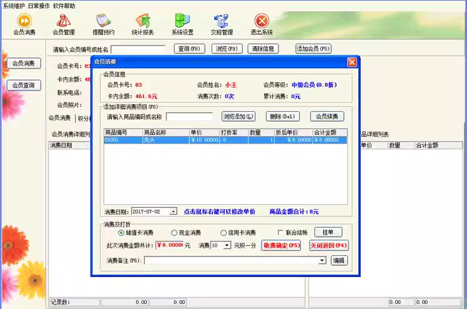
Task: Click 退出系统 toolbar icon
Action: coord(262,24)
